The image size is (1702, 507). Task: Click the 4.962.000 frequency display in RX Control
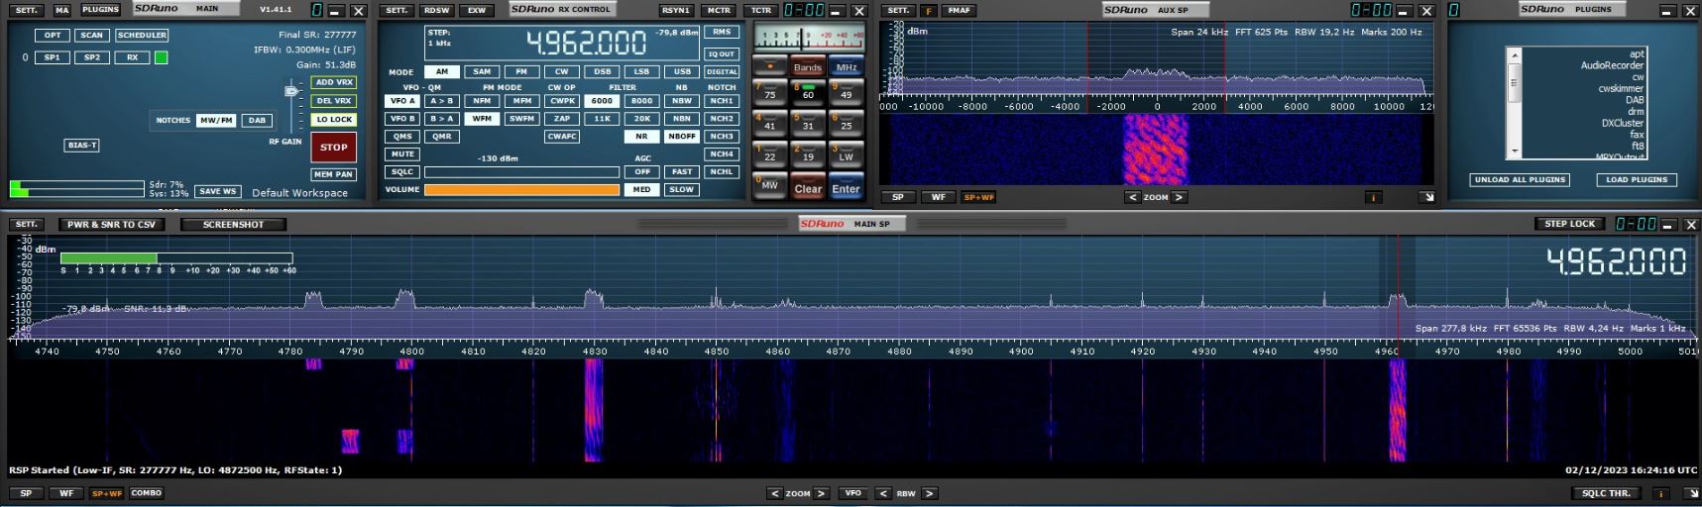[585, 43]
